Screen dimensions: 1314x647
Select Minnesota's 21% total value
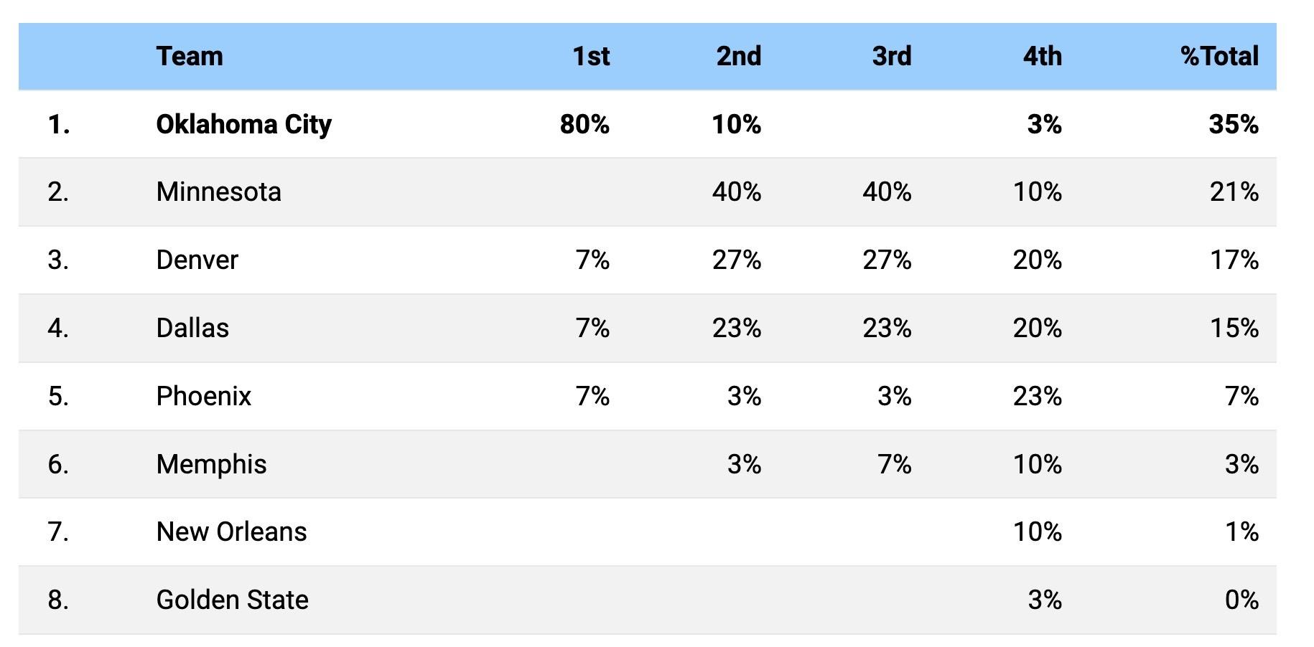pyautogui.click(x=1234, y=192)
